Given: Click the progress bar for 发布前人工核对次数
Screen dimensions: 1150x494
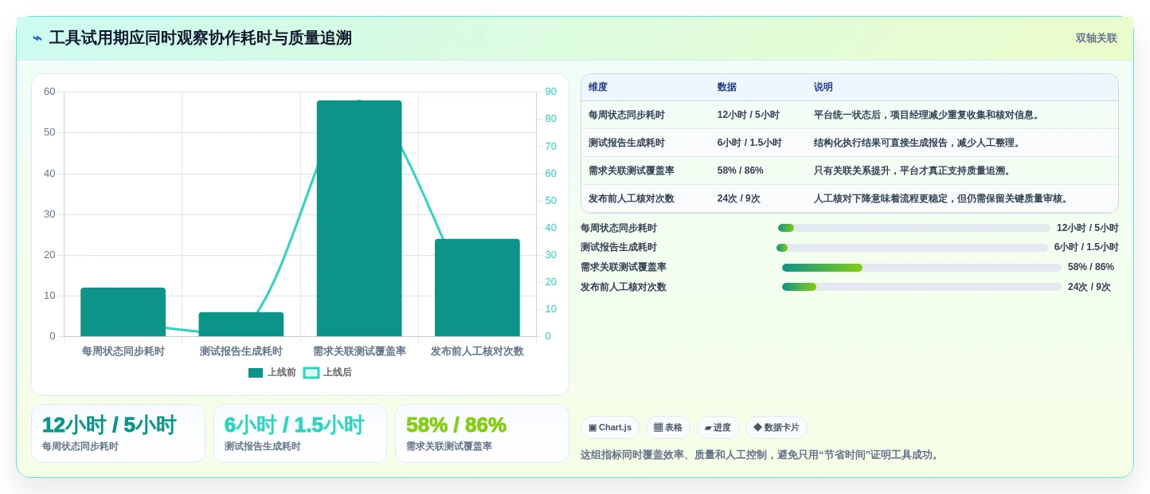Looking at the screenshot, I should [921, 287].
